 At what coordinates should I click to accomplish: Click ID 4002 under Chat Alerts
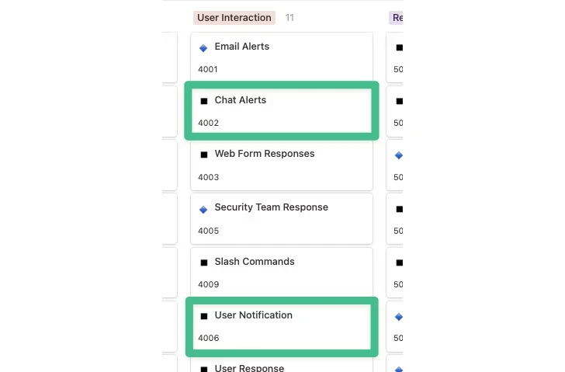coord(208,123)
